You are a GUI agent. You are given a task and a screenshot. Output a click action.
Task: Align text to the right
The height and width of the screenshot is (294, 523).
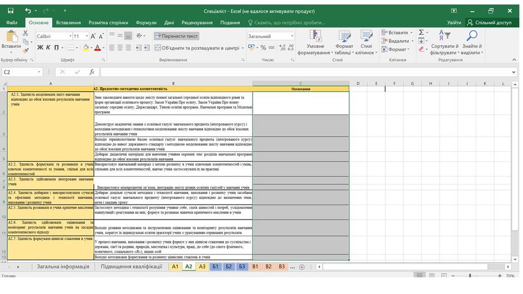pyautogui.click(x=128, y=48)
